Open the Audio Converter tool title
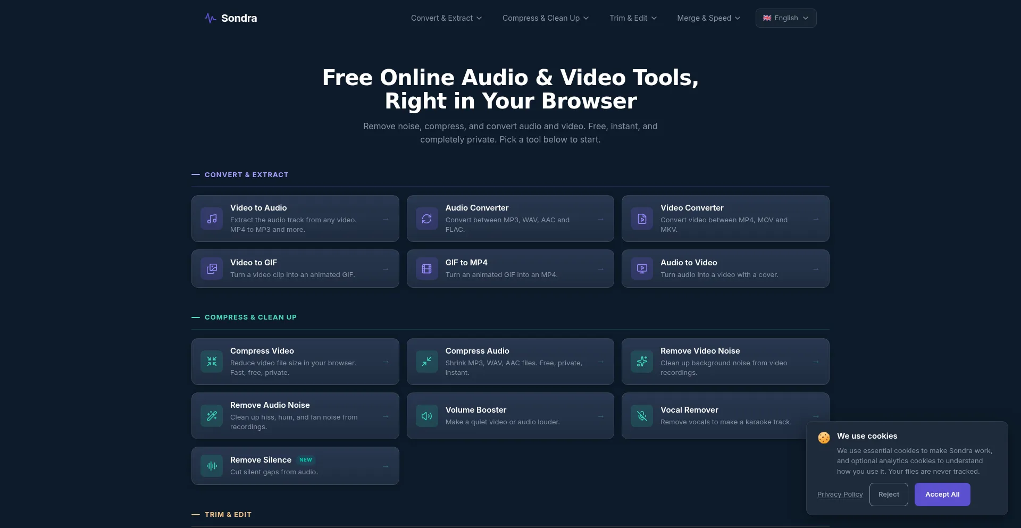Image resolution: width=1021 pixels, height=528 pixels. click(477, 208)
